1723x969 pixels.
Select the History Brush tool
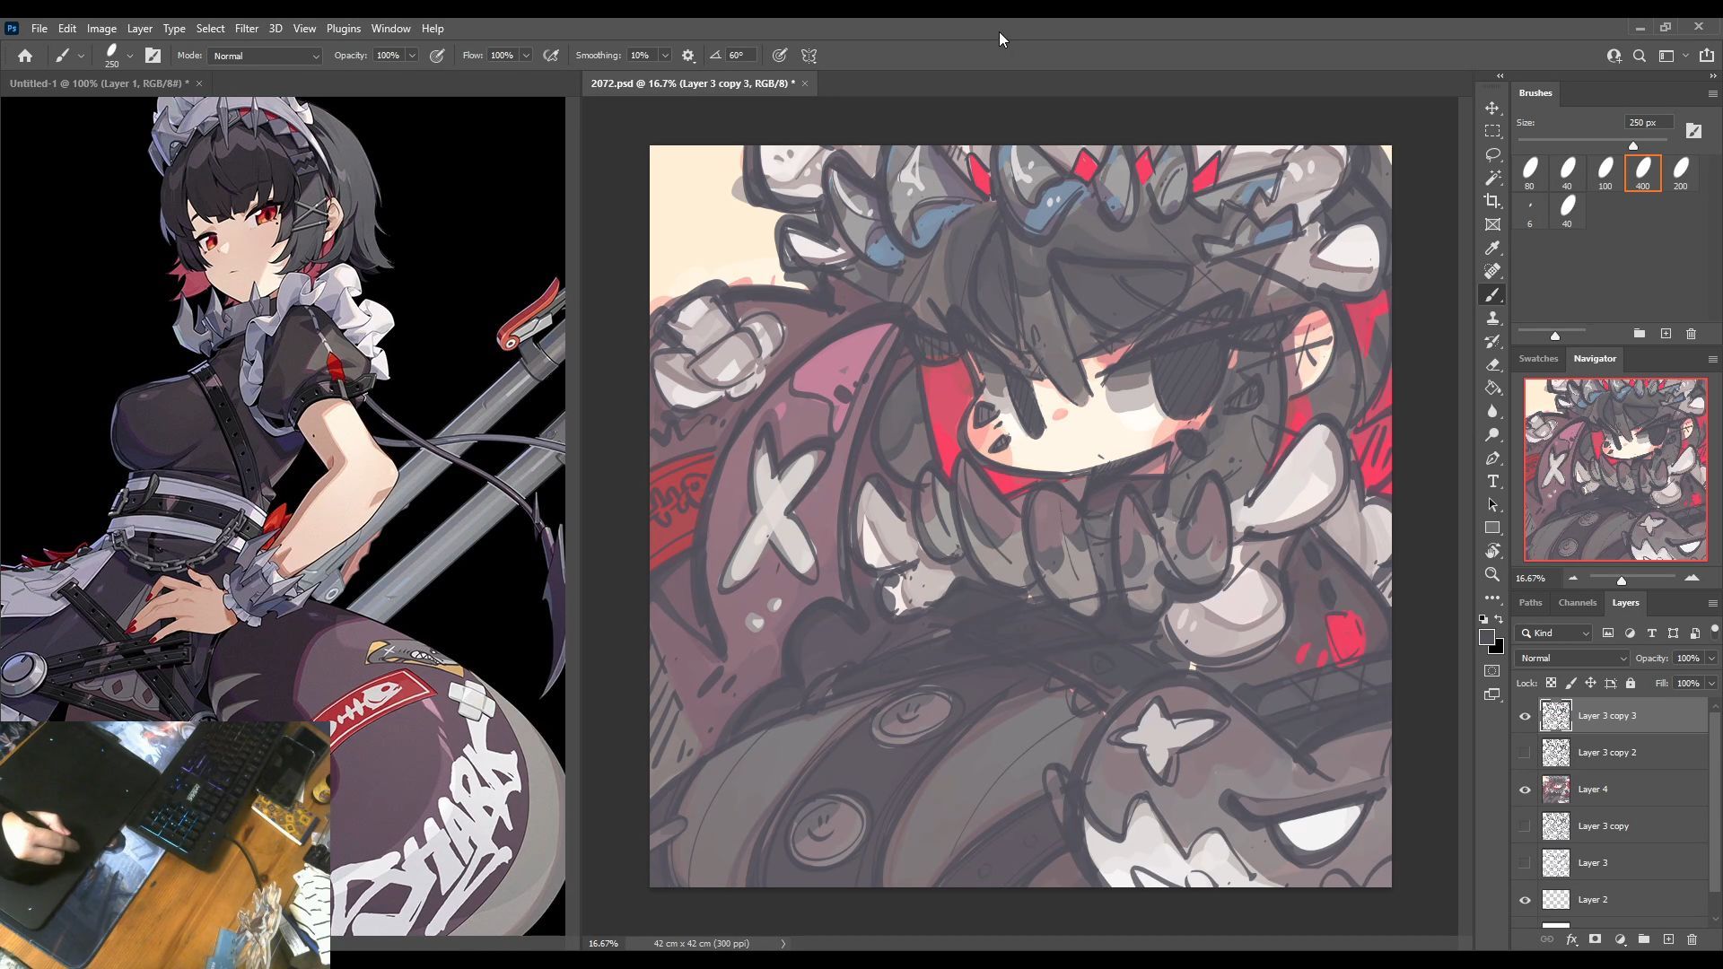pyautogui.click(x=1492, y=341)
